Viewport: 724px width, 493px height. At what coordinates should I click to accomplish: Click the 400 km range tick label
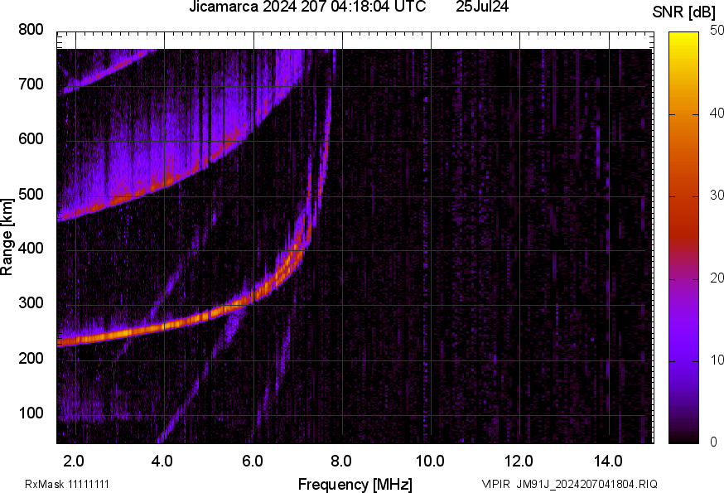click(31, 248)
